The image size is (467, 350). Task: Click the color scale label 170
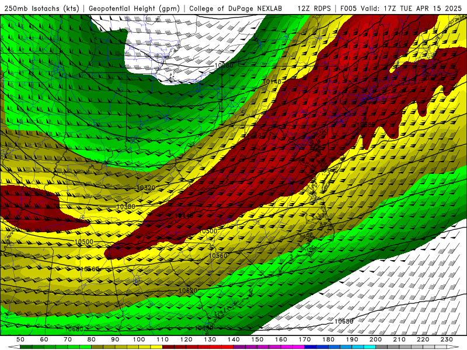coord(305,339)
